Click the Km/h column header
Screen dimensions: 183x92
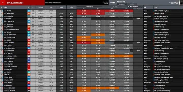138,9
